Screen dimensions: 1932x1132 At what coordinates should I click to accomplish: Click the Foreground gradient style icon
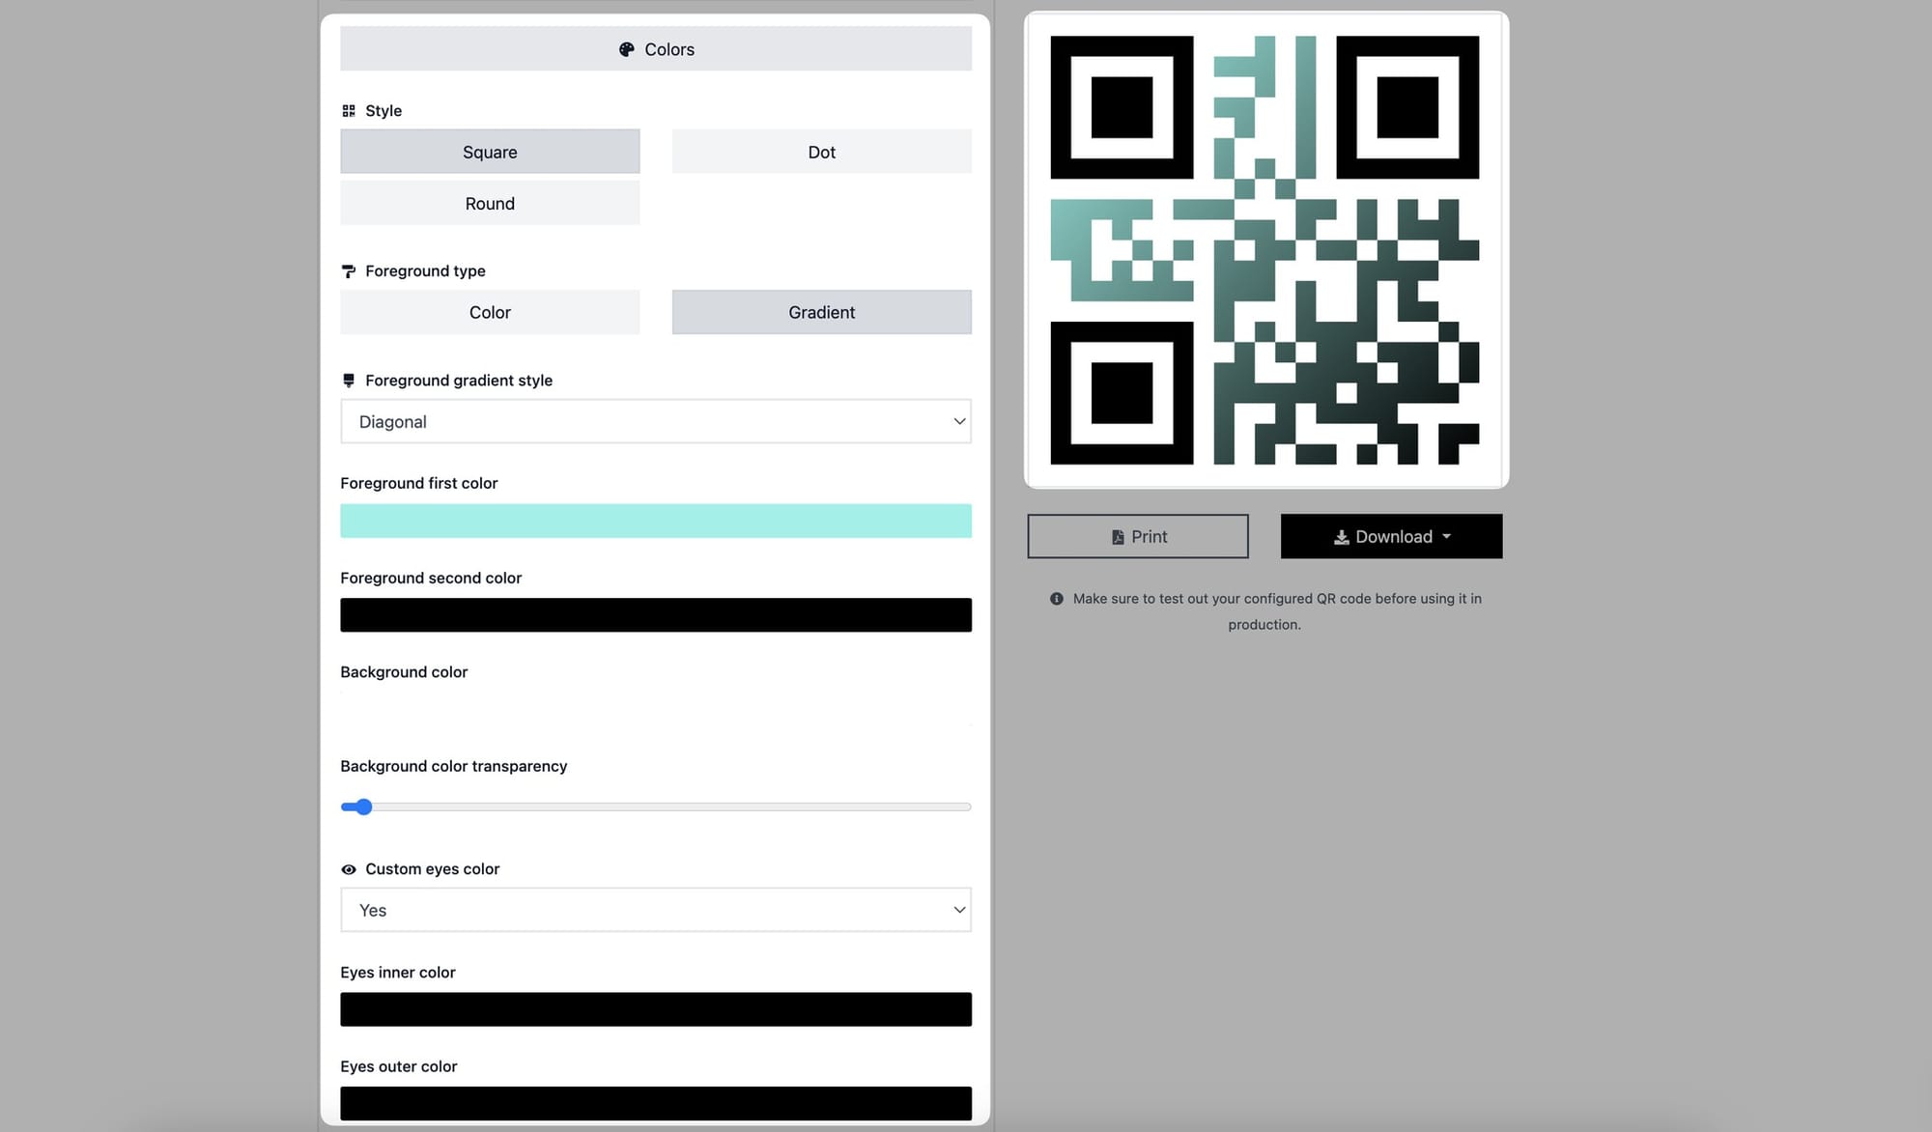(348, 382)
